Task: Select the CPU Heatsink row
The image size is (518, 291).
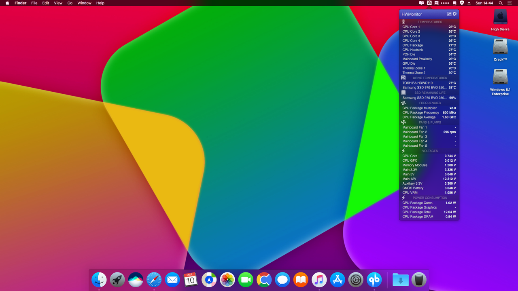Action: 429,50
